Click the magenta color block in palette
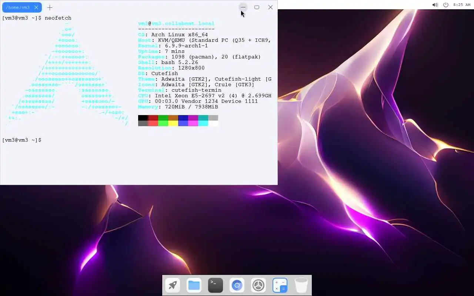Viewport: 474px width, 296px height. point(193,118)
